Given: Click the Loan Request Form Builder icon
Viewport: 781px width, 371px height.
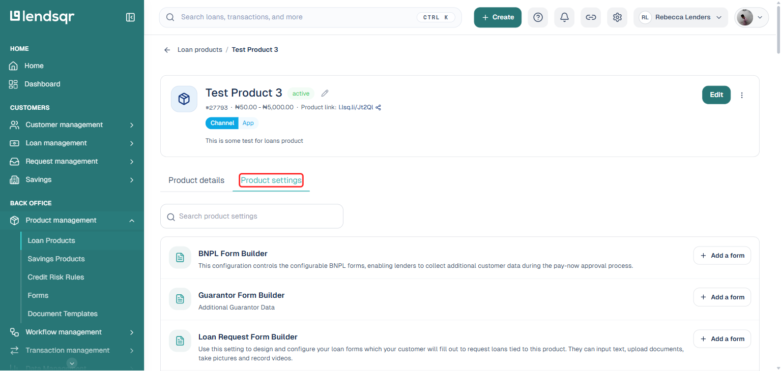Looking at the screenshot, I should coord(180,341).
